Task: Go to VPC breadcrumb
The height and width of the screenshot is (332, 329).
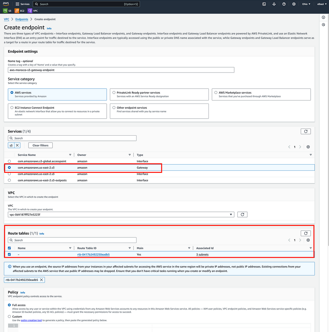Action: (6, 19)
